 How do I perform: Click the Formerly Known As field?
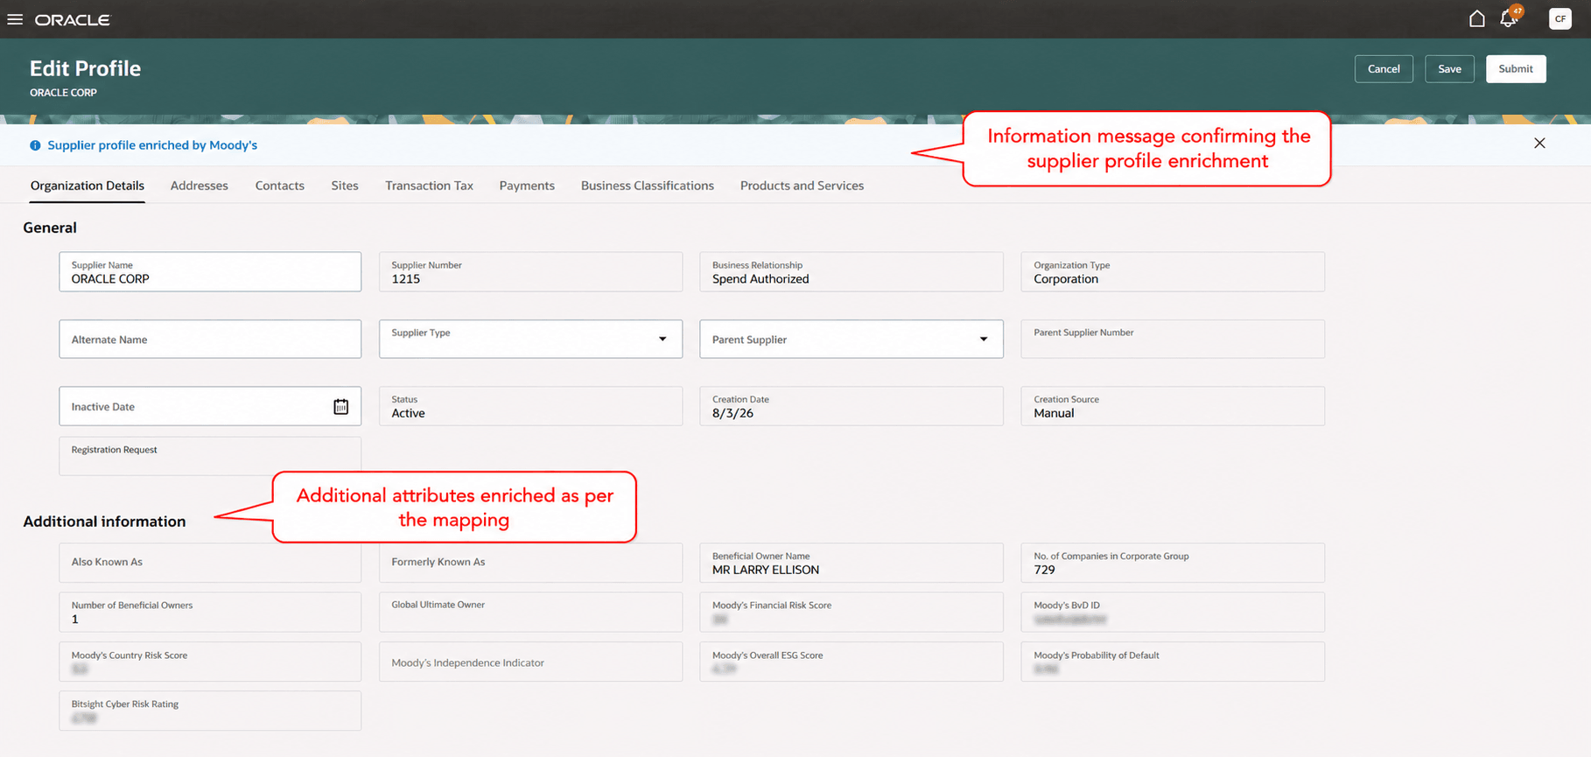pos(530,563)
